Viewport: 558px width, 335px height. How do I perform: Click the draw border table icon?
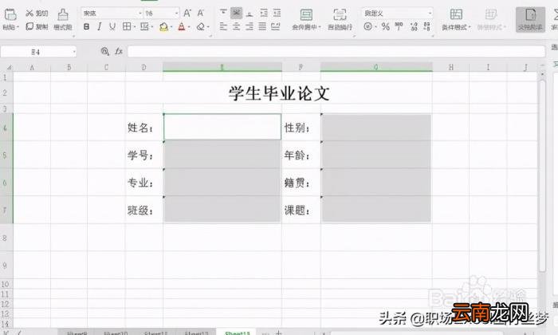144,26
